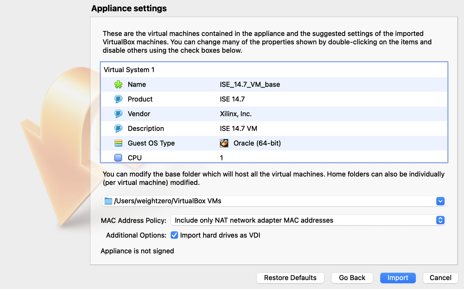
Task: Click the Product label in settings list
Action: (x=140, y=99)
